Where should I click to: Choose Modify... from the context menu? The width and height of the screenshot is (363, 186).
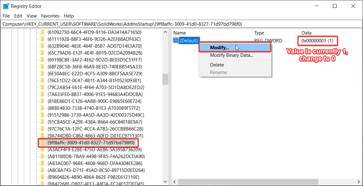point(220,47)
